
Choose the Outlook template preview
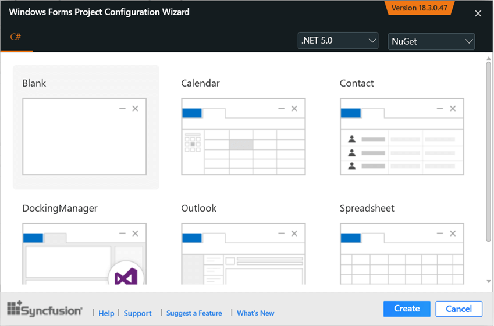(x=243, y=255)
